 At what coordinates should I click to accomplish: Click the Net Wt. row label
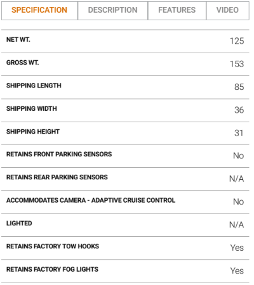[x=18, y=40]
